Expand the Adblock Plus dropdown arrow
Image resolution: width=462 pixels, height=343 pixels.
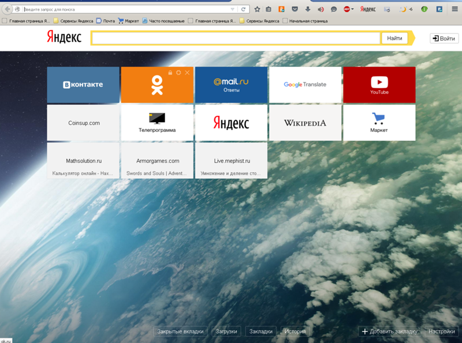(x=352, y=9)
